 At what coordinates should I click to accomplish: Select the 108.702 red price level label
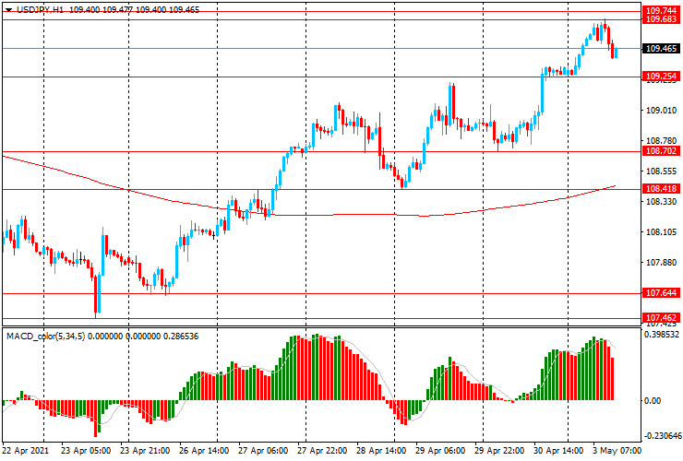[661, 151]
